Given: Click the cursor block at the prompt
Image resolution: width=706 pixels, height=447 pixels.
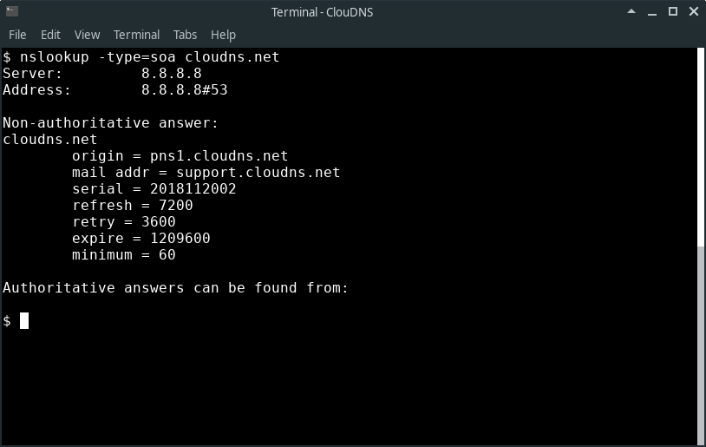Looking at the screenshot, I should pyautogui.click(x=24, y=321).
